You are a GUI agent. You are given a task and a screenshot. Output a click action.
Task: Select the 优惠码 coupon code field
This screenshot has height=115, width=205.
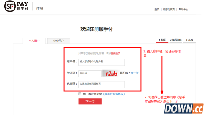101,84
